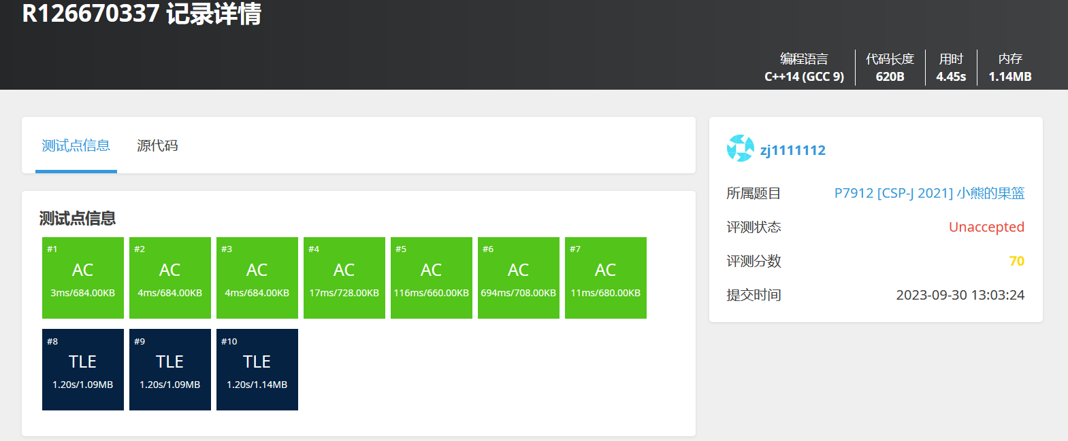
Task: Click the C++14 (GCC 9) language value
Action: pyautogui.click(x=804, y=77)
